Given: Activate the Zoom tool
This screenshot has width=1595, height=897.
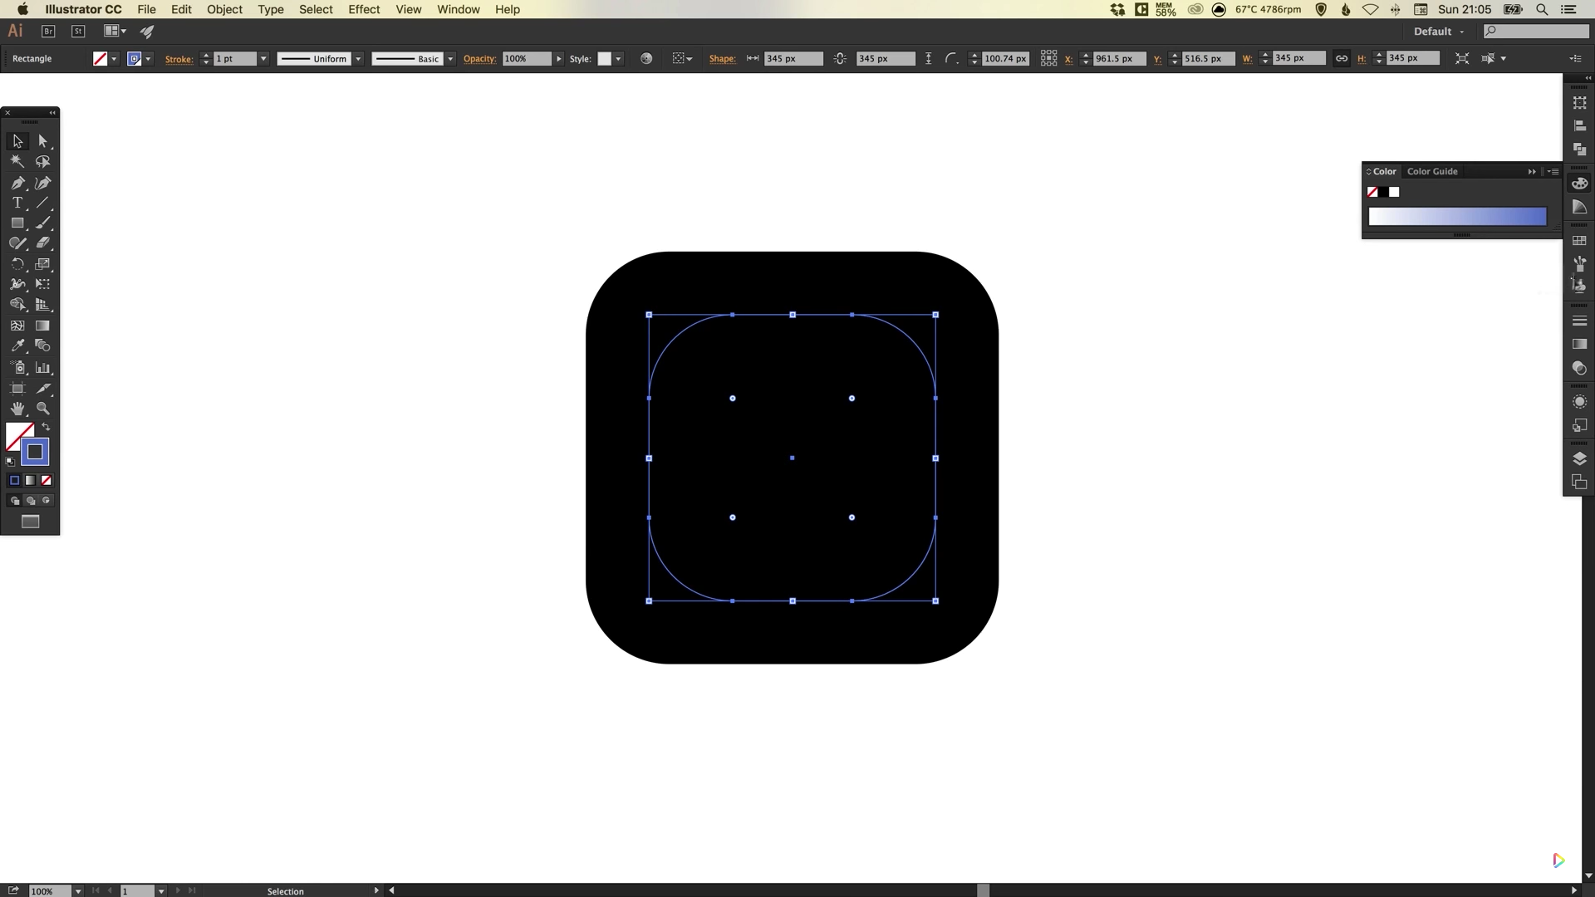Looking at the screenshot, I should (x=43, y=407).
